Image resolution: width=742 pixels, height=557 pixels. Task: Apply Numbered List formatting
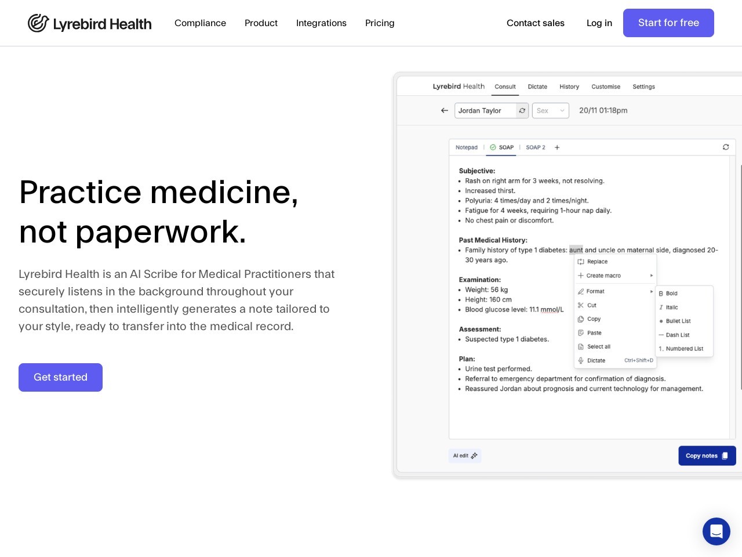tap(684, 349)
